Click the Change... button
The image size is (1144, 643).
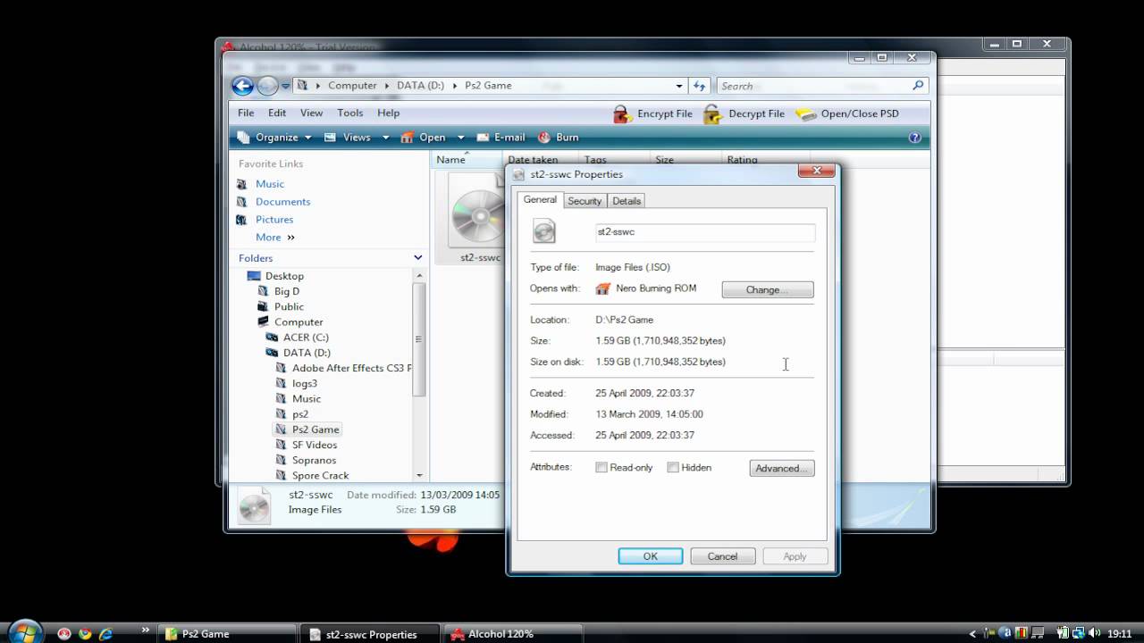768,290
